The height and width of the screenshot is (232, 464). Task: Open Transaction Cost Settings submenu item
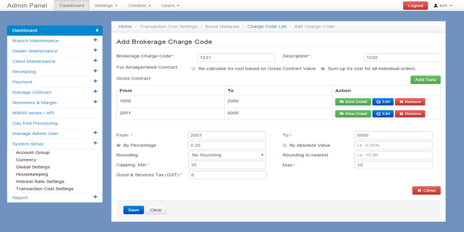pos(45,188)
